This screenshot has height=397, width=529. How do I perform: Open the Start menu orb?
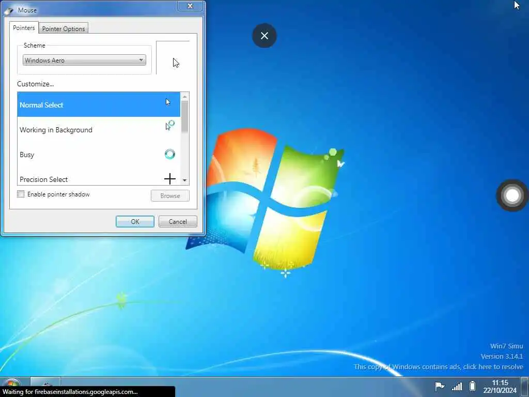pyautogui.click(x=11, y=384)
